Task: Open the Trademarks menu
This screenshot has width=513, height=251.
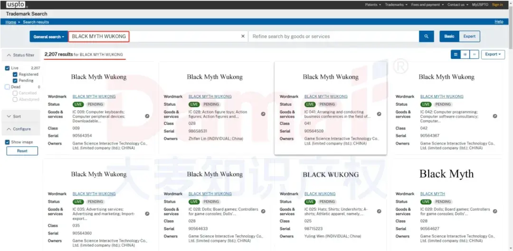Action: (396, 5)
